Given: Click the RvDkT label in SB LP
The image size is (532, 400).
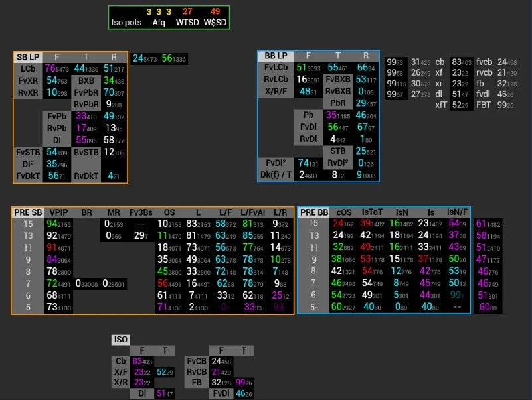Looking at the screenshot, I should [86, 176].
